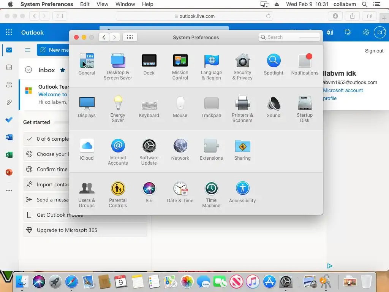Open Siri preferences pane
Image resolution: width=389 pixels, height=292 pixels.
pos(149,192)
